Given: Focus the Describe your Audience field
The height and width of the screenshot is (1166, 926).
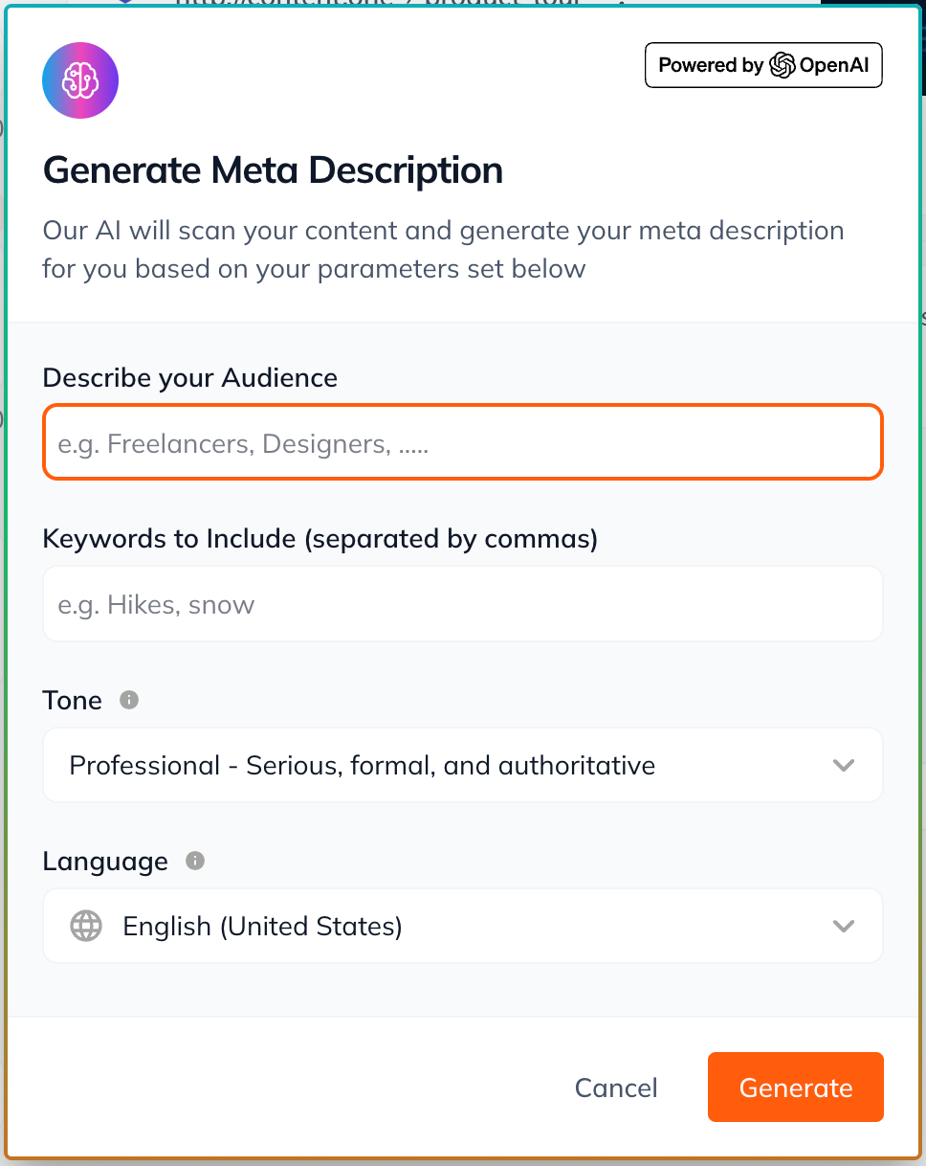Looking at the screenshot, I should point(462,443).
